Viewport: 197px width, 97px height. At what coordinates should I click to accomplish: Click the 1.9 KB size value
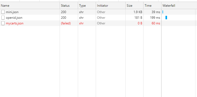click(x=138, y=12)
